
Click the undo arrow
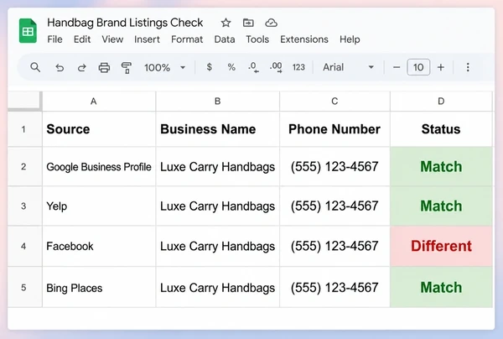pyautogui.click(x=60, y=67)
